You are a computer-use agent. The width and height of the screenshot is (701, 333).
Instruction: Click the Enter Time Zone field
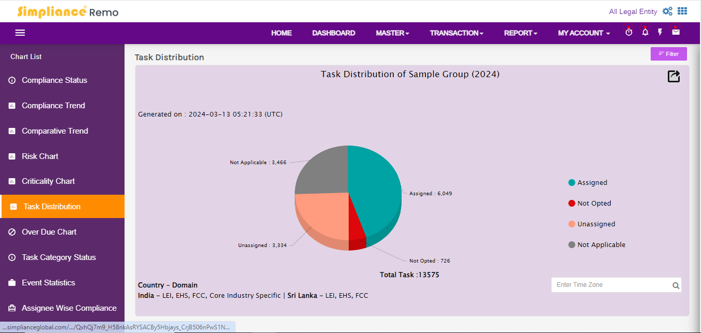click(x=611, y=285)
